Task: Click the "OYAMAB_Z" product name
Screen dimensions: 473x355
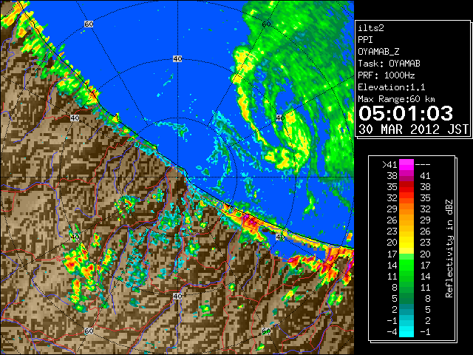Action: coord(378,52)
